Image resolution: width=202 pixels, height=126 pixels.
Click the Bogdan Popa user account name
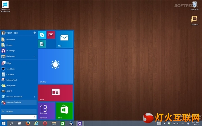[11, 33]
